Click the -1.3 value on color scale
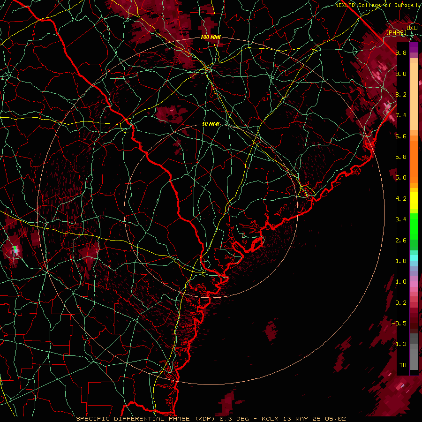This screenshot has height=422, width=422. [x=399, y=344]
